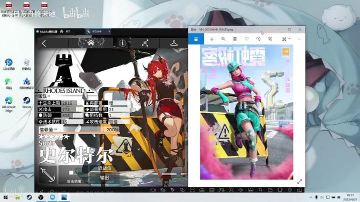The image size is (360, 202).
Task: Expand hidden system tray icons
Action: point(310,197)
